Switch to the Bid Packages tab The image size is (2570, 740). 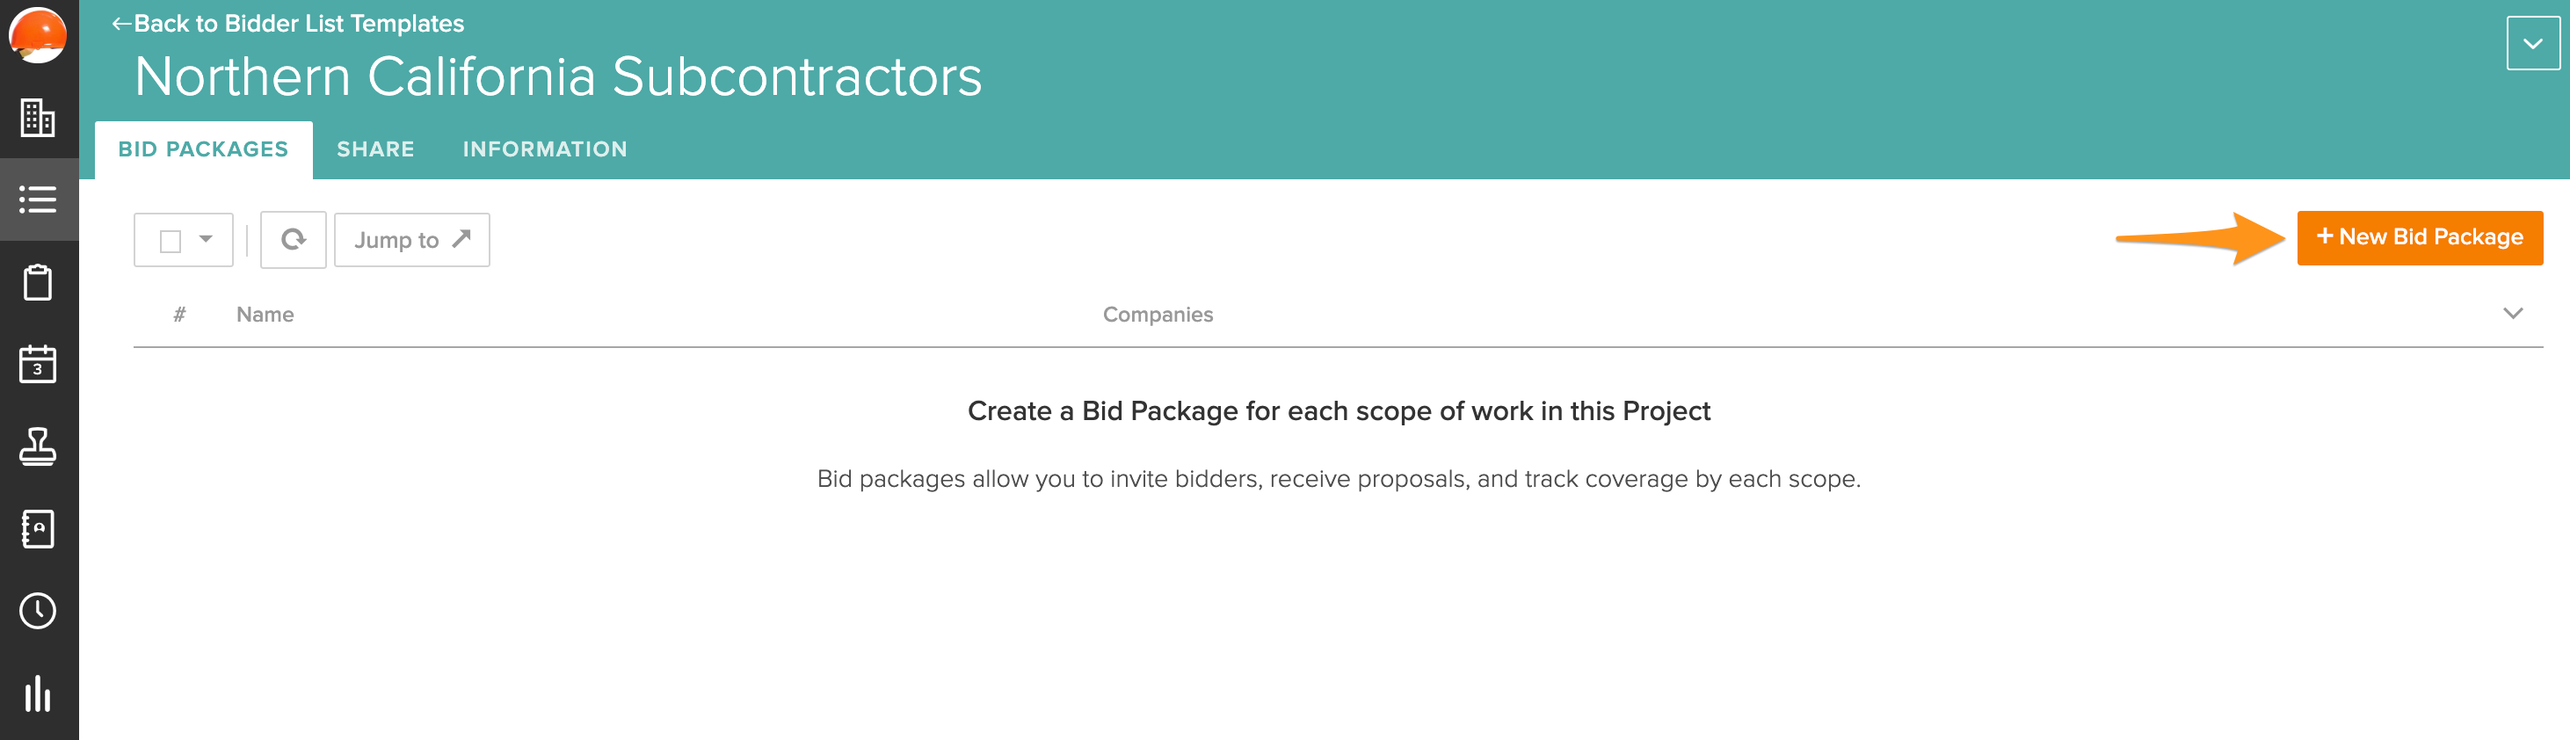[204, 149]
